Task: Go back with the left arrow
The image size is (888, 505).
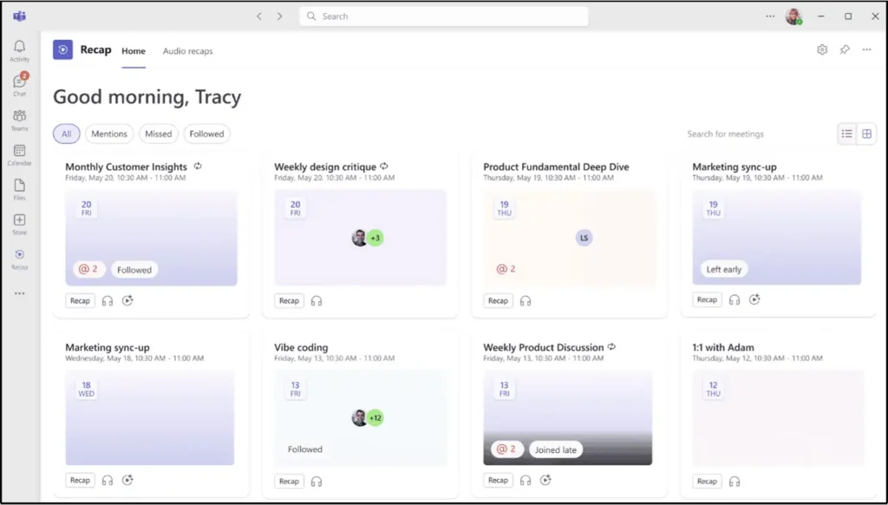Action: point(259,16)
